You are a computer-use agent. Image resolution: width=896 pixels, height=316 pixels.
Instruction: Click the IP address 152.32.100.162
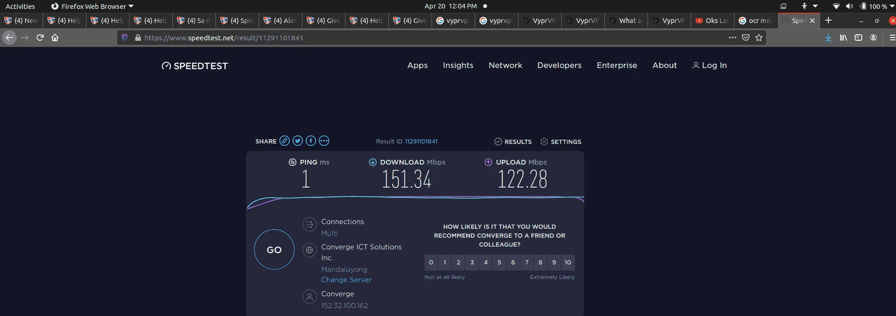click(x=345, y=306)
